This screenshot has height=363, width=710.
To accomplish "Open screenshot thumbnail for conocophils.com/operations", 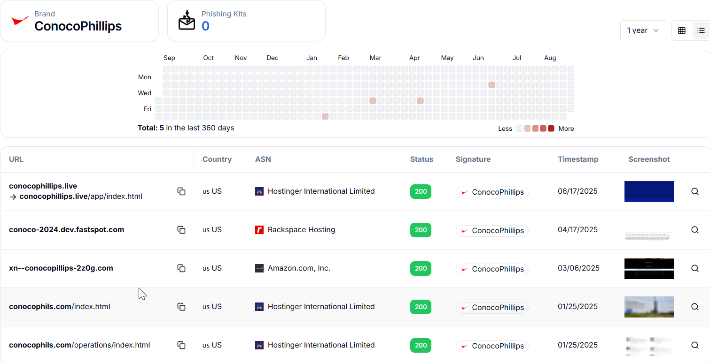I will tap(649, 345).
